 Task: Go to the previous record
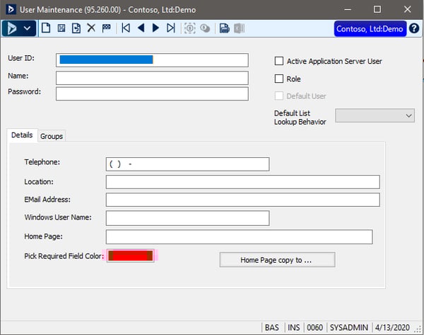141,28
